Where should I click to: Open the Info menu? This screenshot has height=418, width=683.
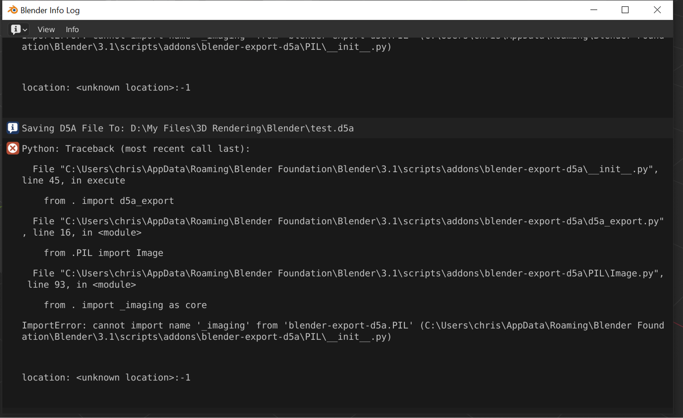coord(72,30)
